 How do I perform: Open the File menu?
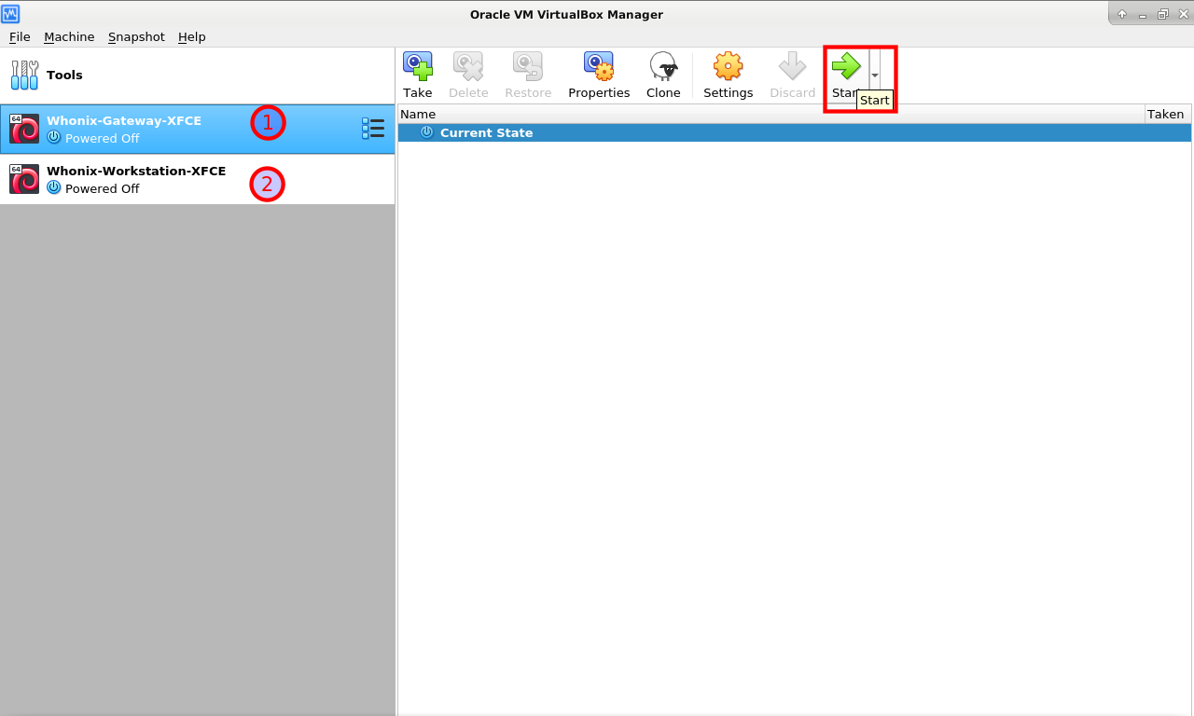click(x=20, y=36)
